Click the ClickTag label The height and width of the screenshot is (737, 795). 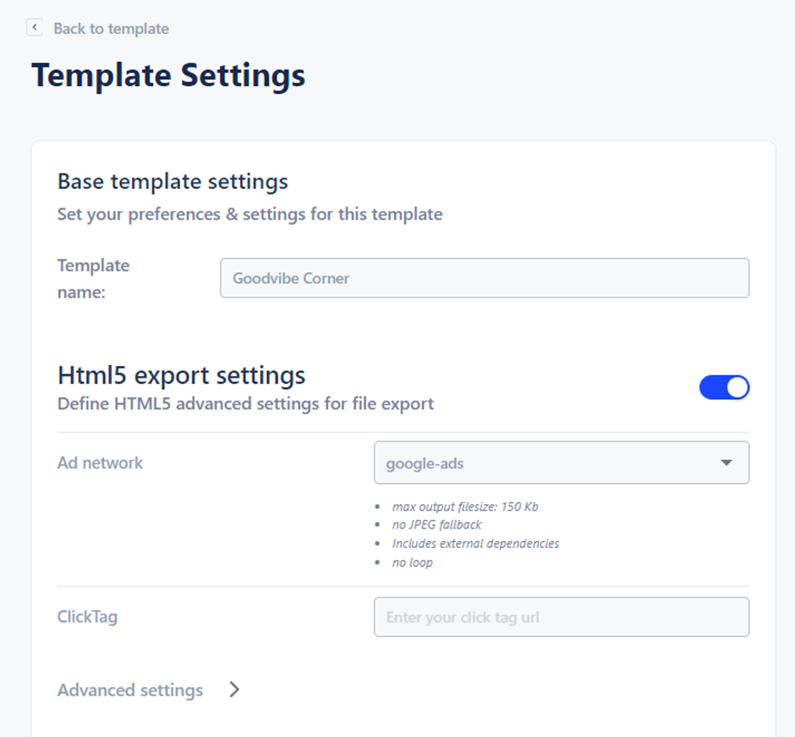(87, 617)
